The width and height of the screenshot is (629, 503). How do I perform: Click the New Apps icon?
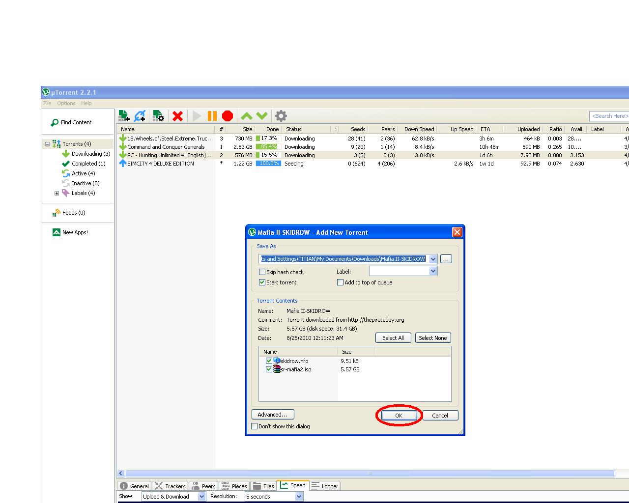57,232
